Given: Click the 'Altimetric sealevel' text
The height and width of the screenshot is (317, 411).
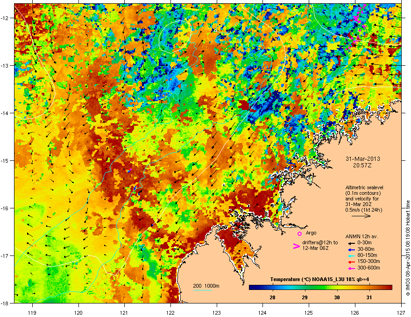Looking at the screenshot, I should coord(364,187).
